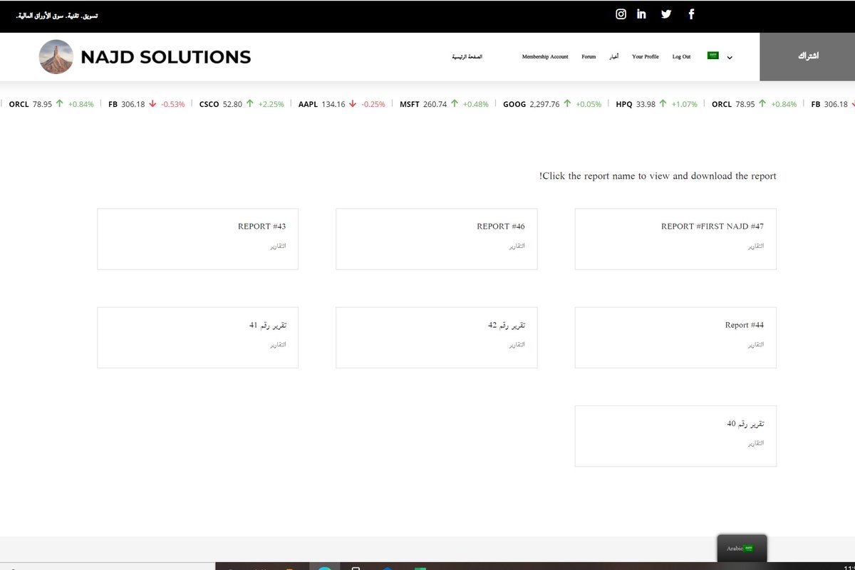855x570 pixels.
Task: Click التقارير category under REPORT #46
Action: (x=517, y=246)
